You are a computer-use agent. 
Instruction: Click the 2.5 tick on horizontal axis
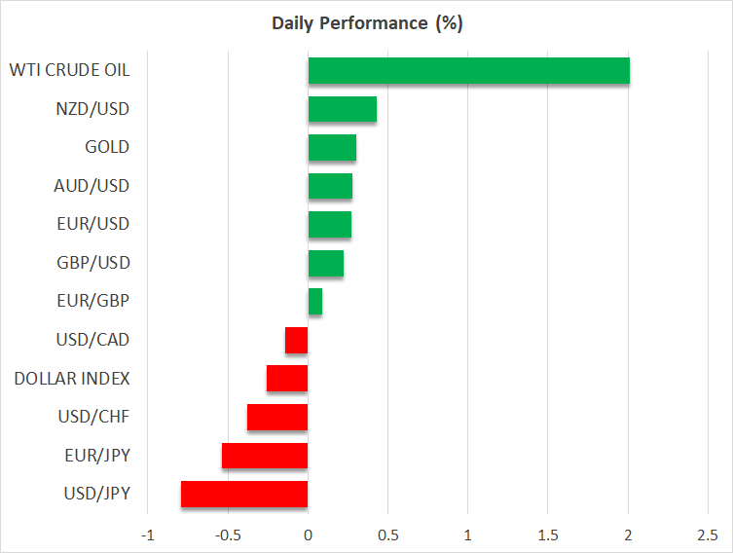tap(708, 535)
